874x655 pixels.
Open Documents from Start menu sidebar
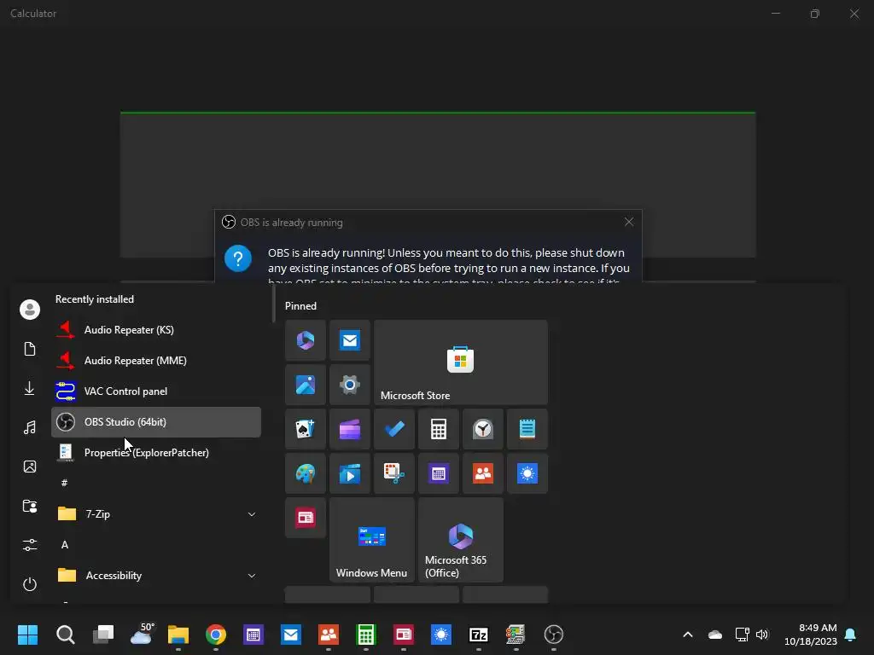point(30,349)
